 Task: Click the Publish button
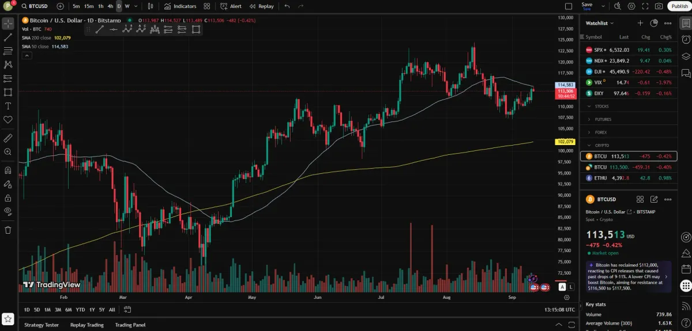pos(679,6)
